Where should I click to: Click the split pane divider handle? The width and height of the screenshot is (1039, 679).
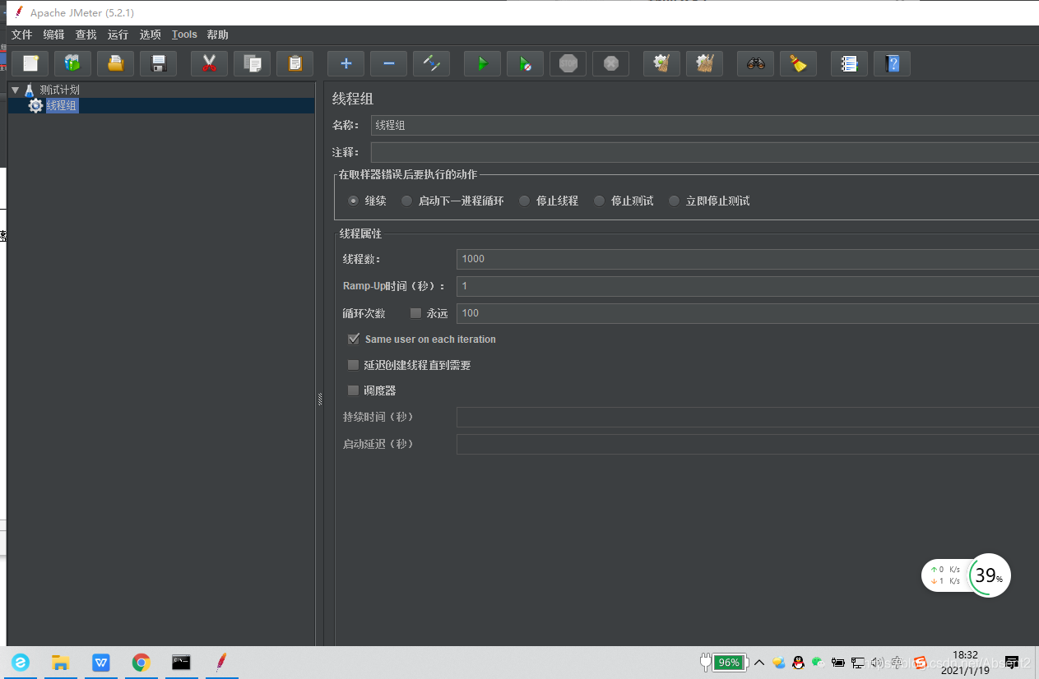(320, 399)
